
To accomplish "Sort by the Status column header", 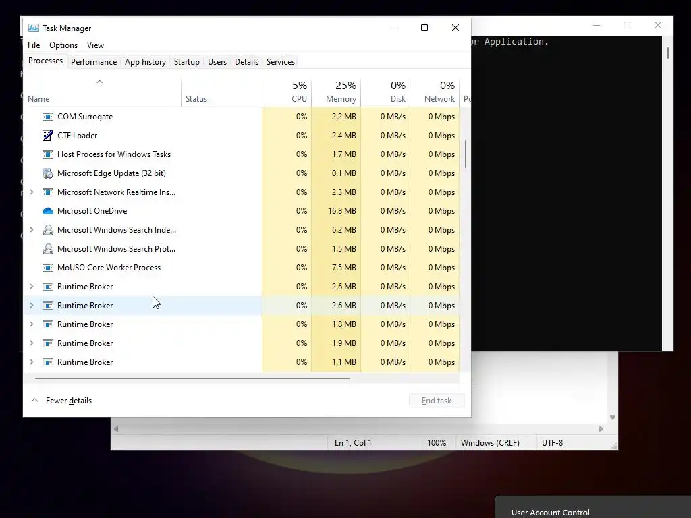I will (221, 92).
